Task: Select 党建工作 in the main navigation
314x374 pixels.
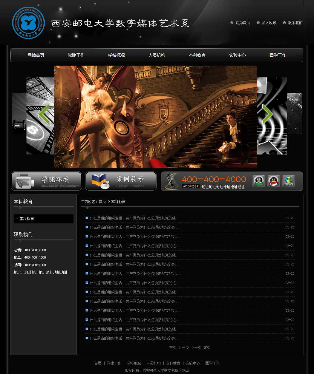Action: click(76, 55)
